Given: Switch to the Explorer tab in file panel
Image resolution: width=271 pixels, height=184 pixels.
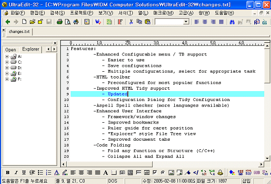Looking at the screenshot, I should (x=31, y=49).
